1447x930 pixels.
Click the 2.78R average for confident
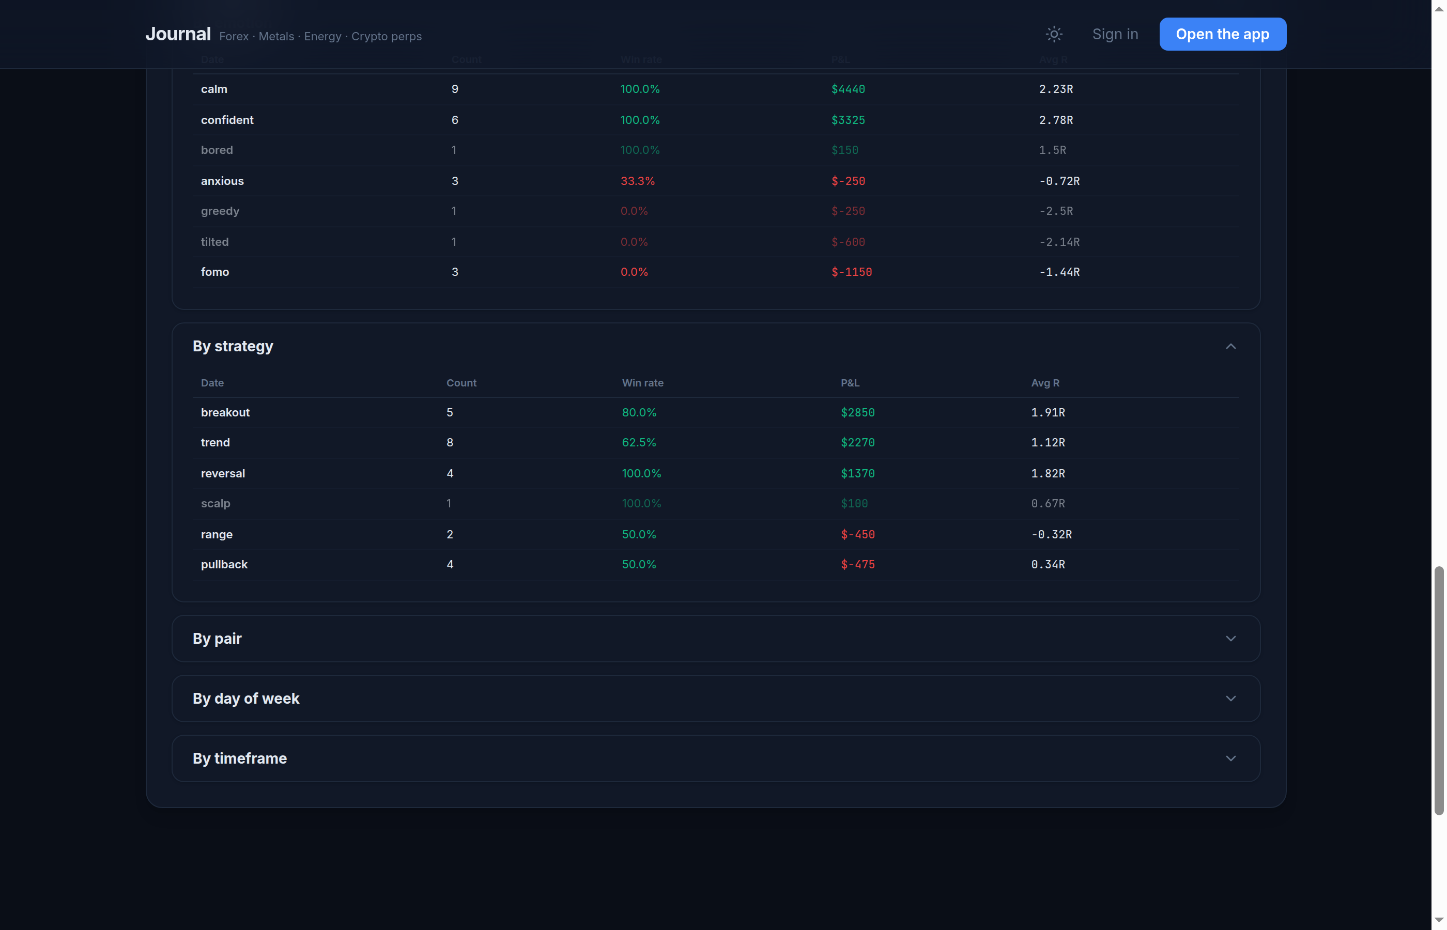tap(1056, 120)
